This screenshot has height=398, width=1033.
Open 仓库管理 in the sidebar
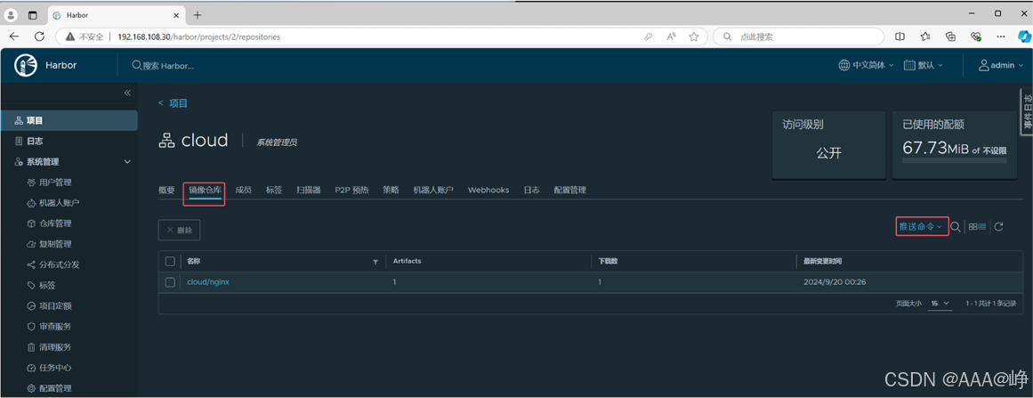pyautogui.click(x=55, y=223)
